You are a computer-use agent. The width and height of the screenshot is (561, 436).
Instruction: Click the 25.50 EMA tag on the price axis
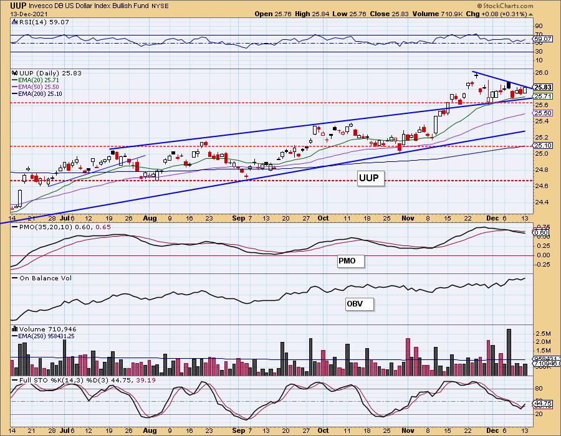click(x=543, y=113)
